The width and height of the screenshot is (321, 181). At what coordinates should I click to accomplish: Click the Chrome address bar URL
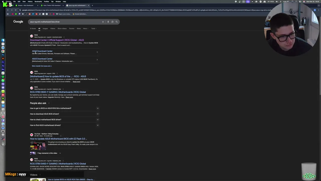[x=145, y=10]
